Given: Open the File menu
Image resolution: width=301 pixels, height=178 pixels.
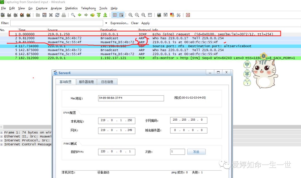Looking at the screenshot, I should [3, 8].
